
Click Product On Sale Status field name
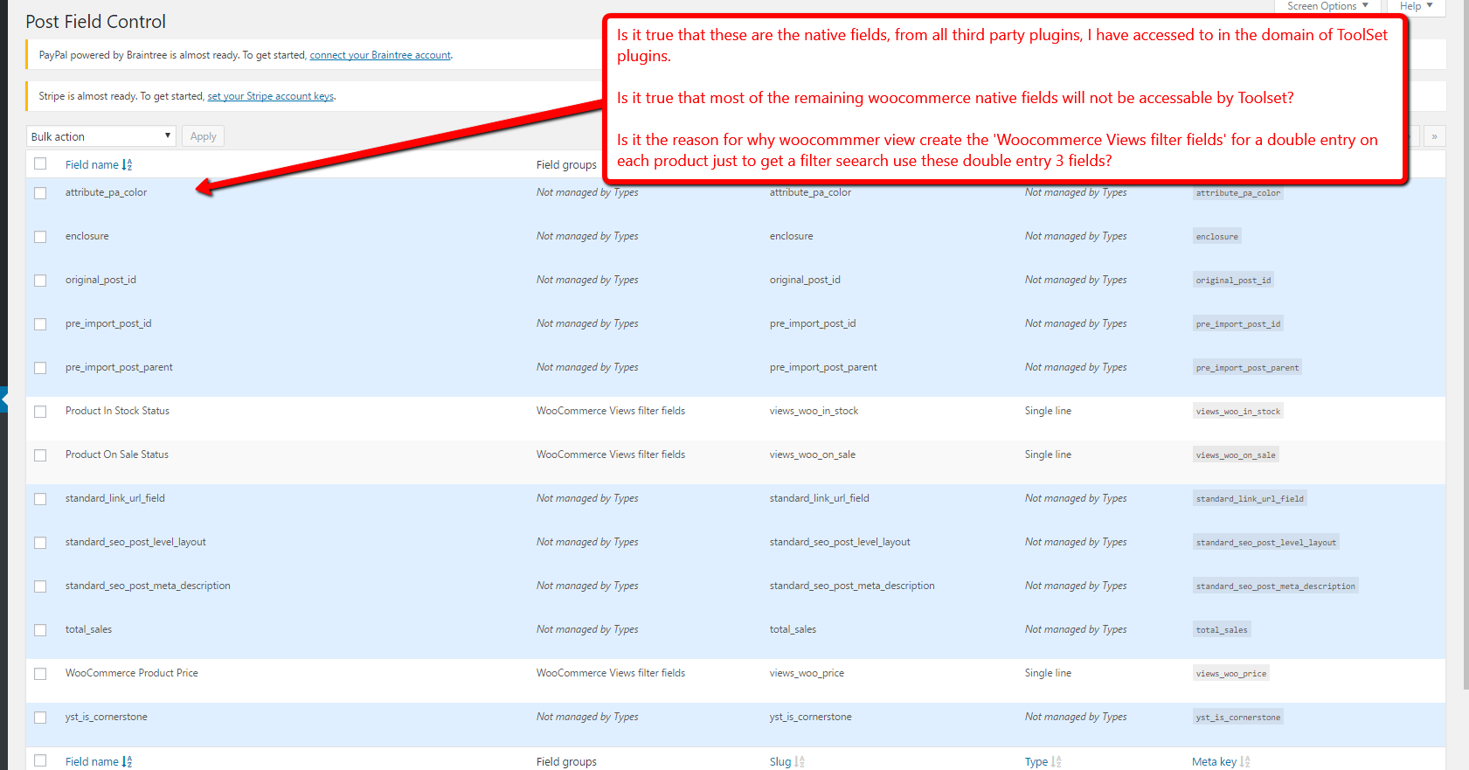pyautogui.click(x=117, y=454)
